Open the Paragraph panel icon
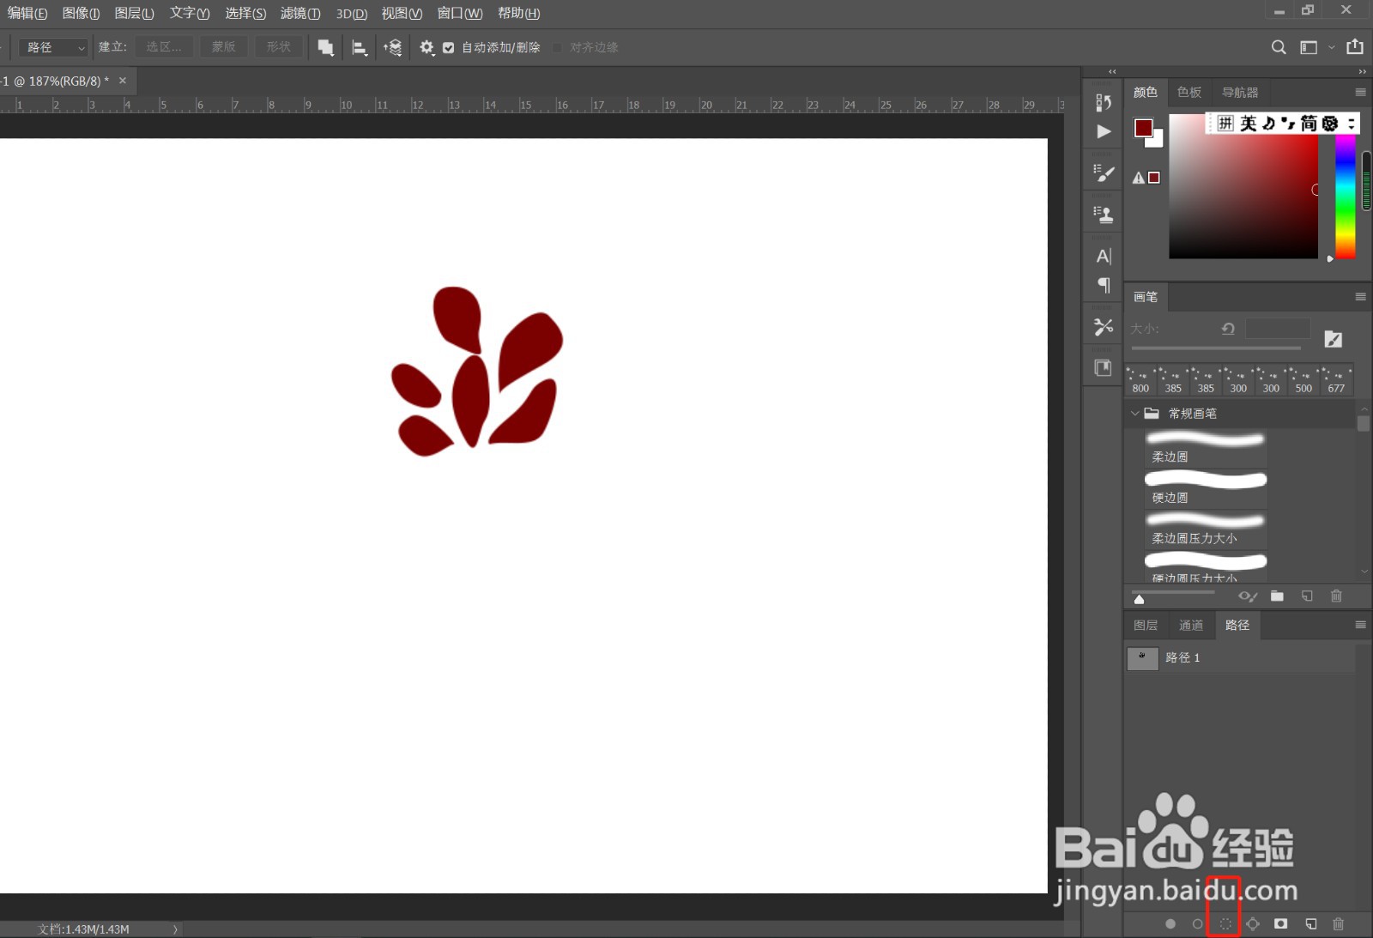The width and height of the screenshot is (1373, 938). [x=1104, y=285]
